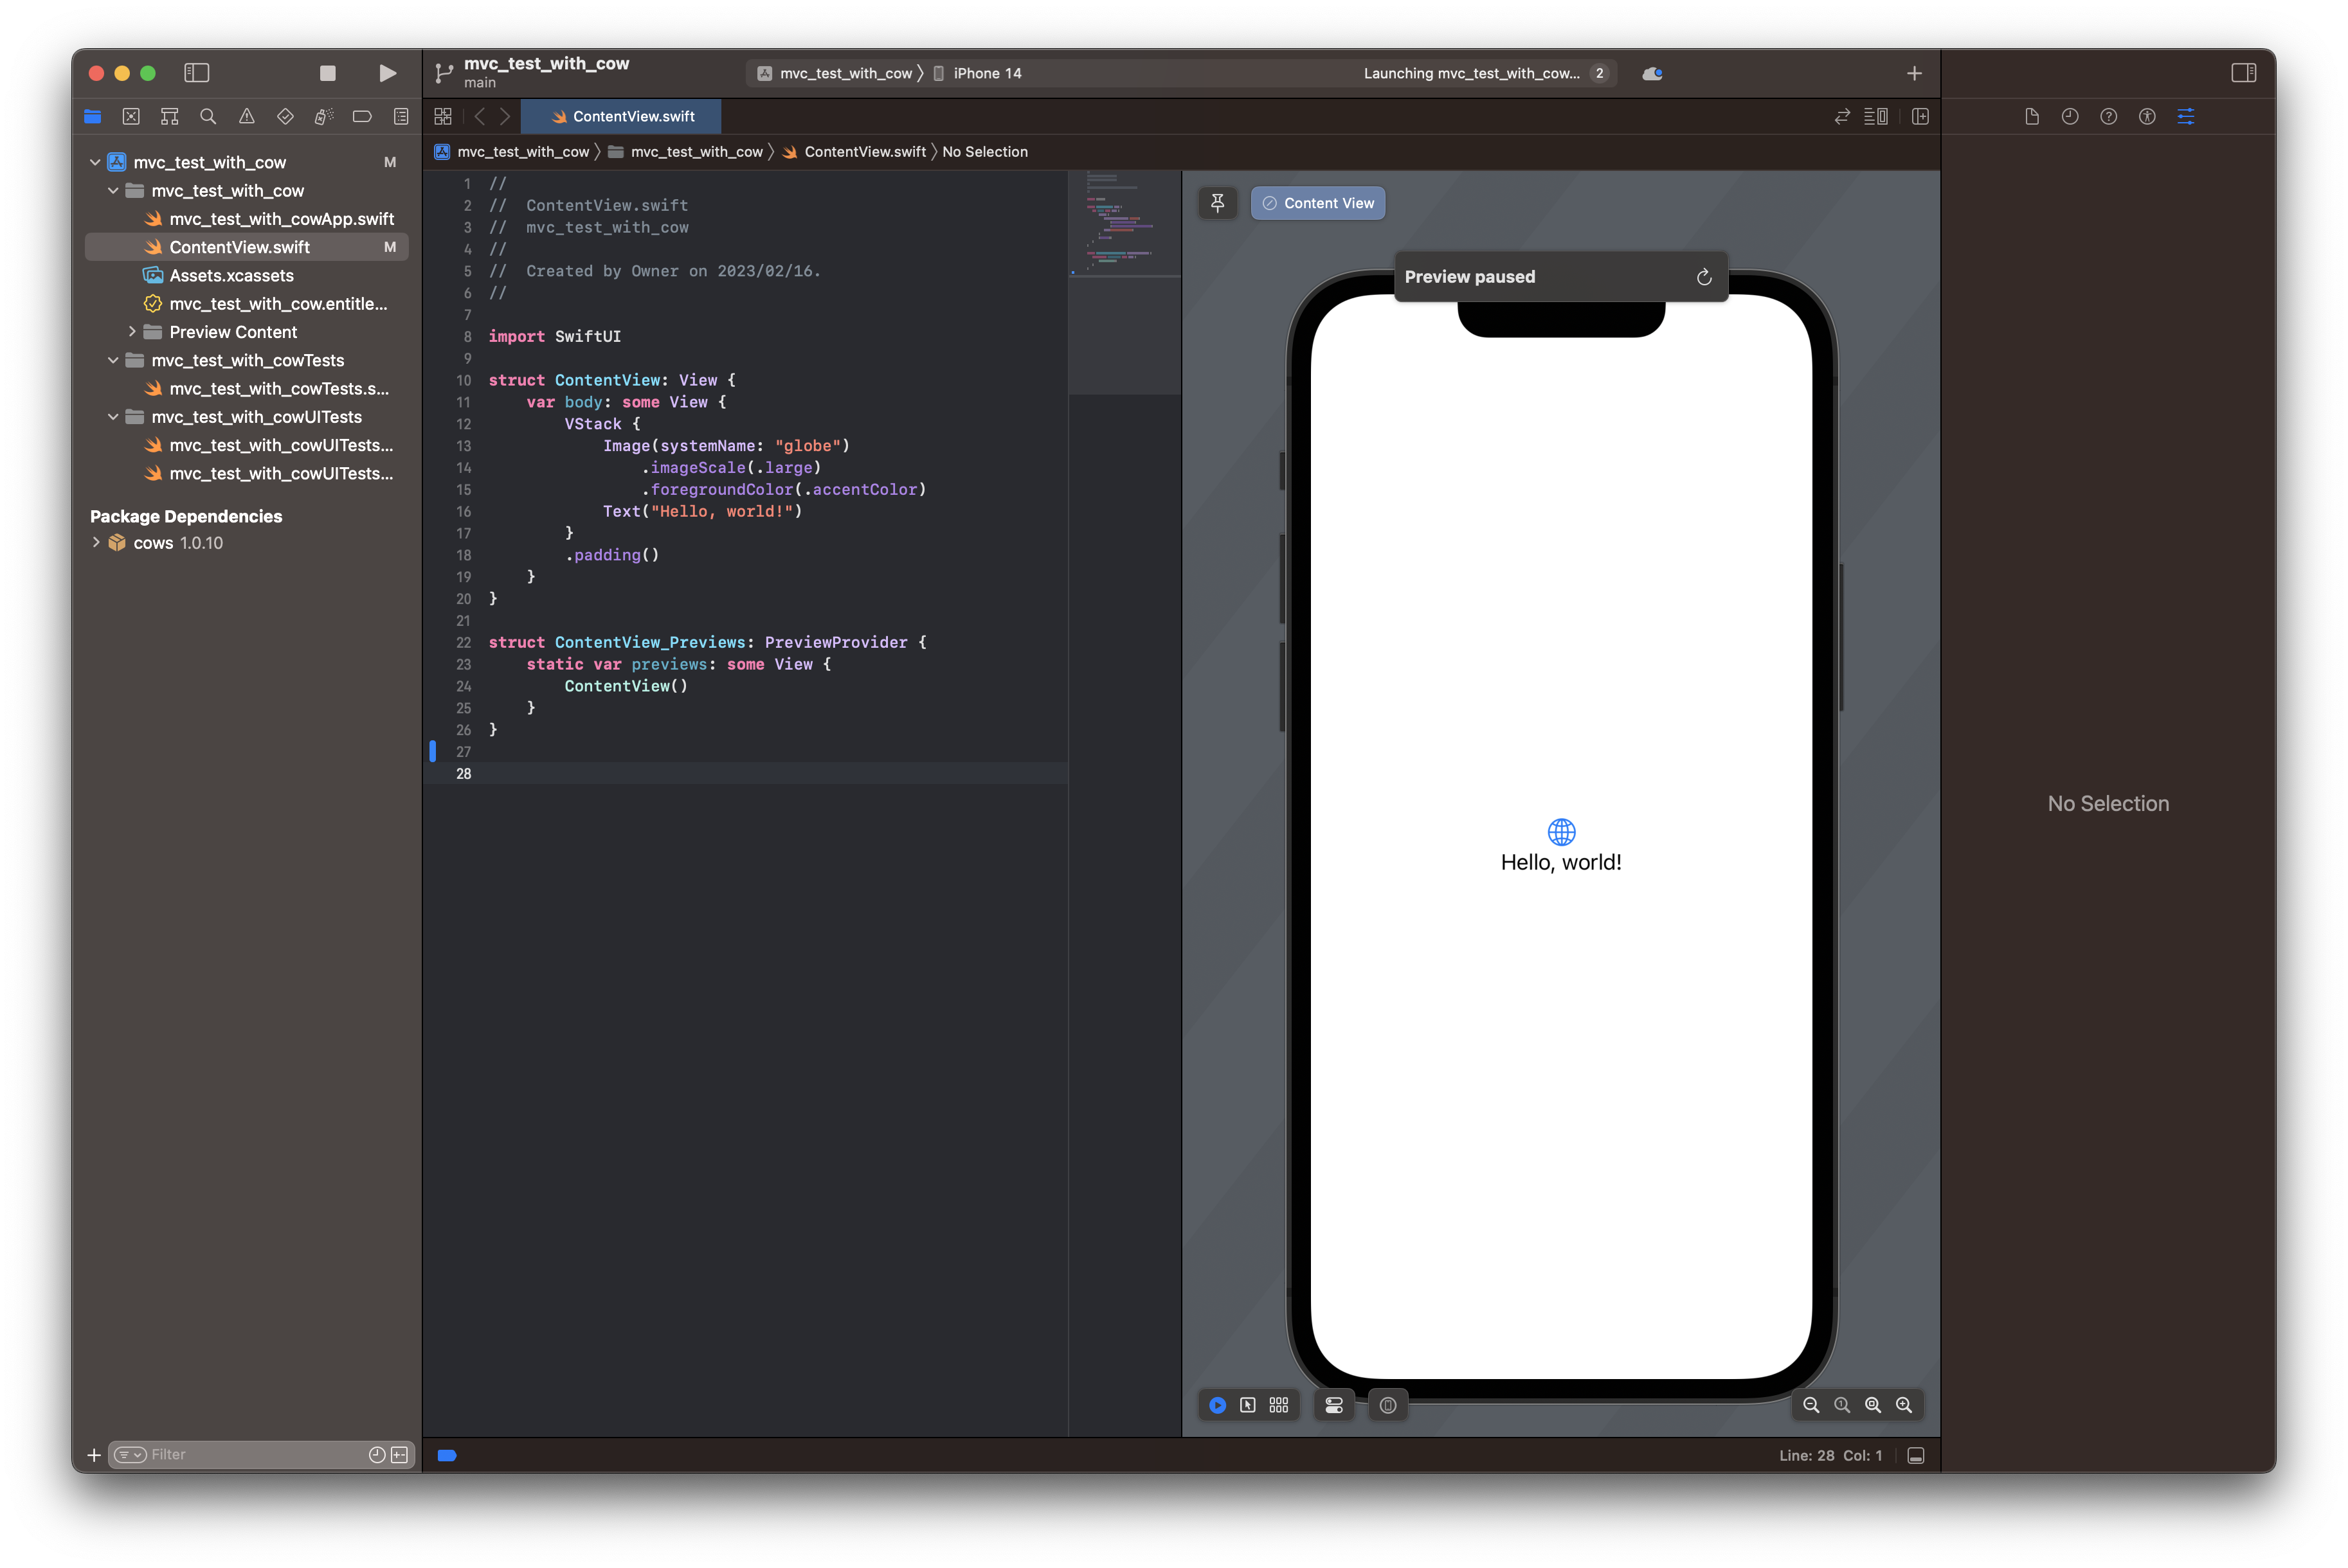Select the Live preview mode button

click(x=1218, y=1405)
